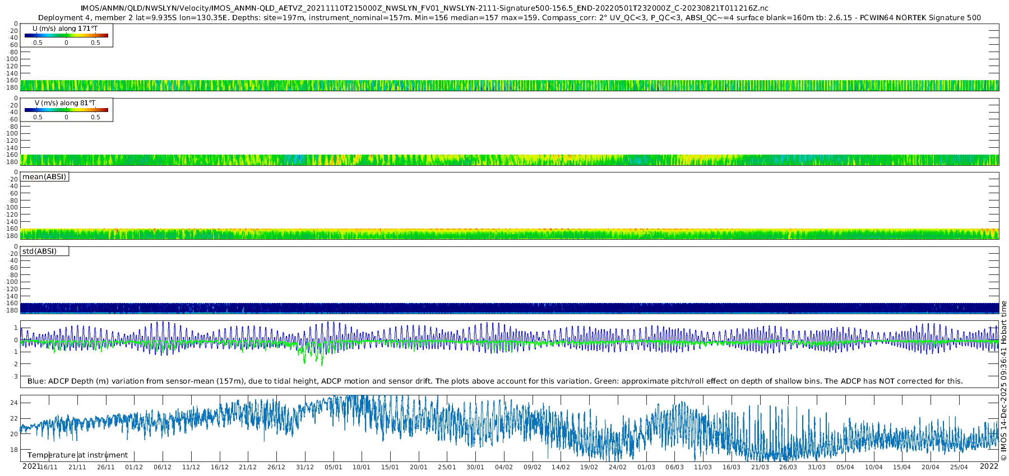Image resolution: width=1009 pixels, height=476 pixels.
Task: Click the U velocity colorbar gradient
Action: pos(66,36)
